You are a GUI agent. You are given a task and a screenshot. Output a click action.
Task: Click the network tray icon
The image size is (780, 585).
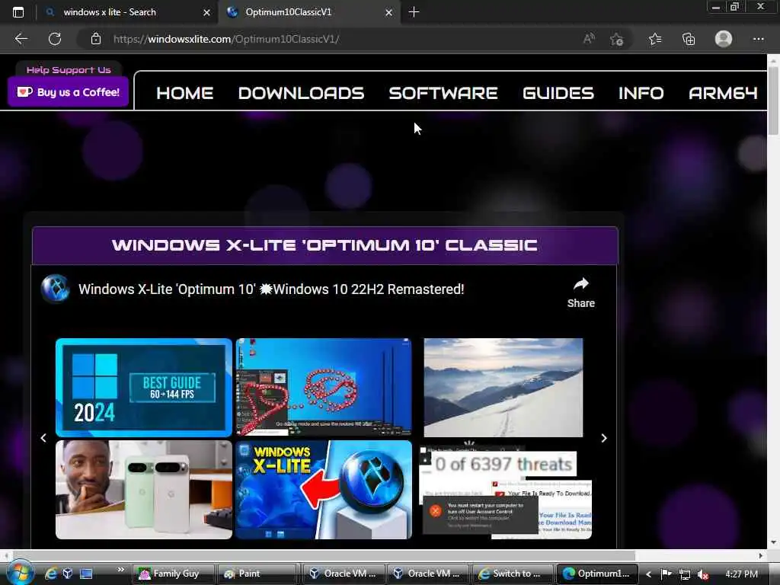(685, 574)
